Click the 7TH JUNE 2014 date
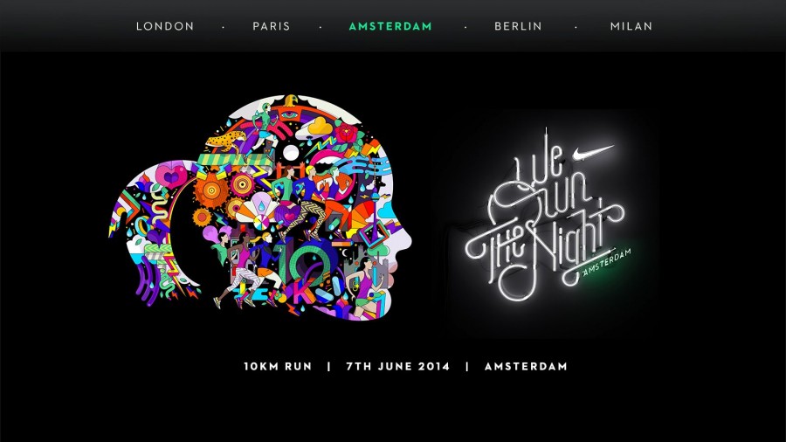 pos(398,366)
